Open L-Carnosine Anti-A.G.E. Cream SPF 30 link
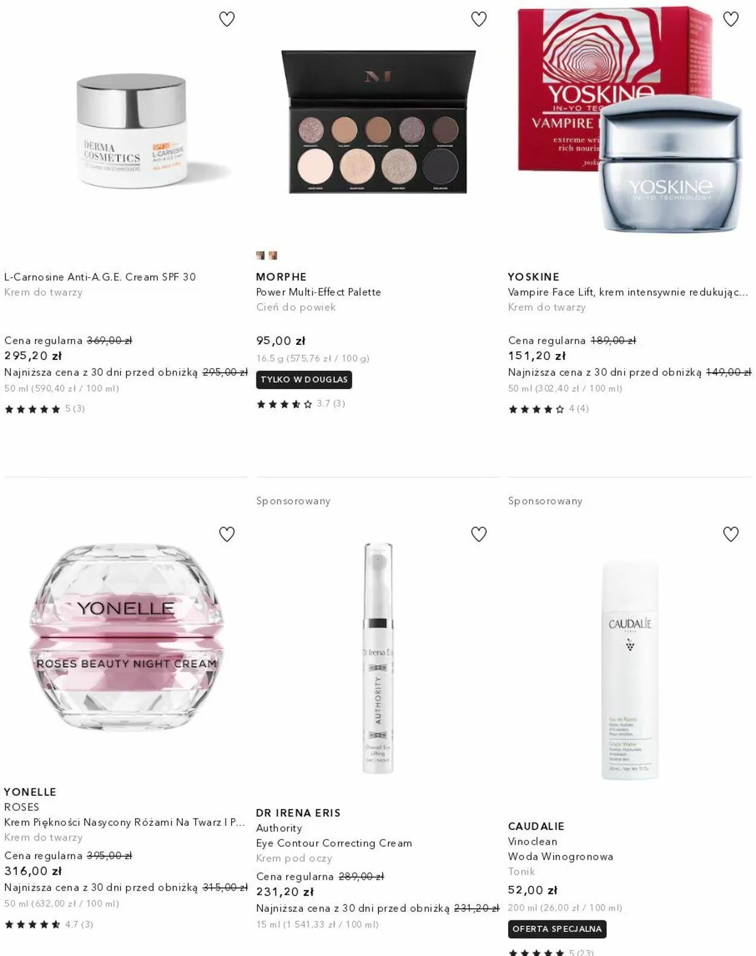 (x=100, y=277)
